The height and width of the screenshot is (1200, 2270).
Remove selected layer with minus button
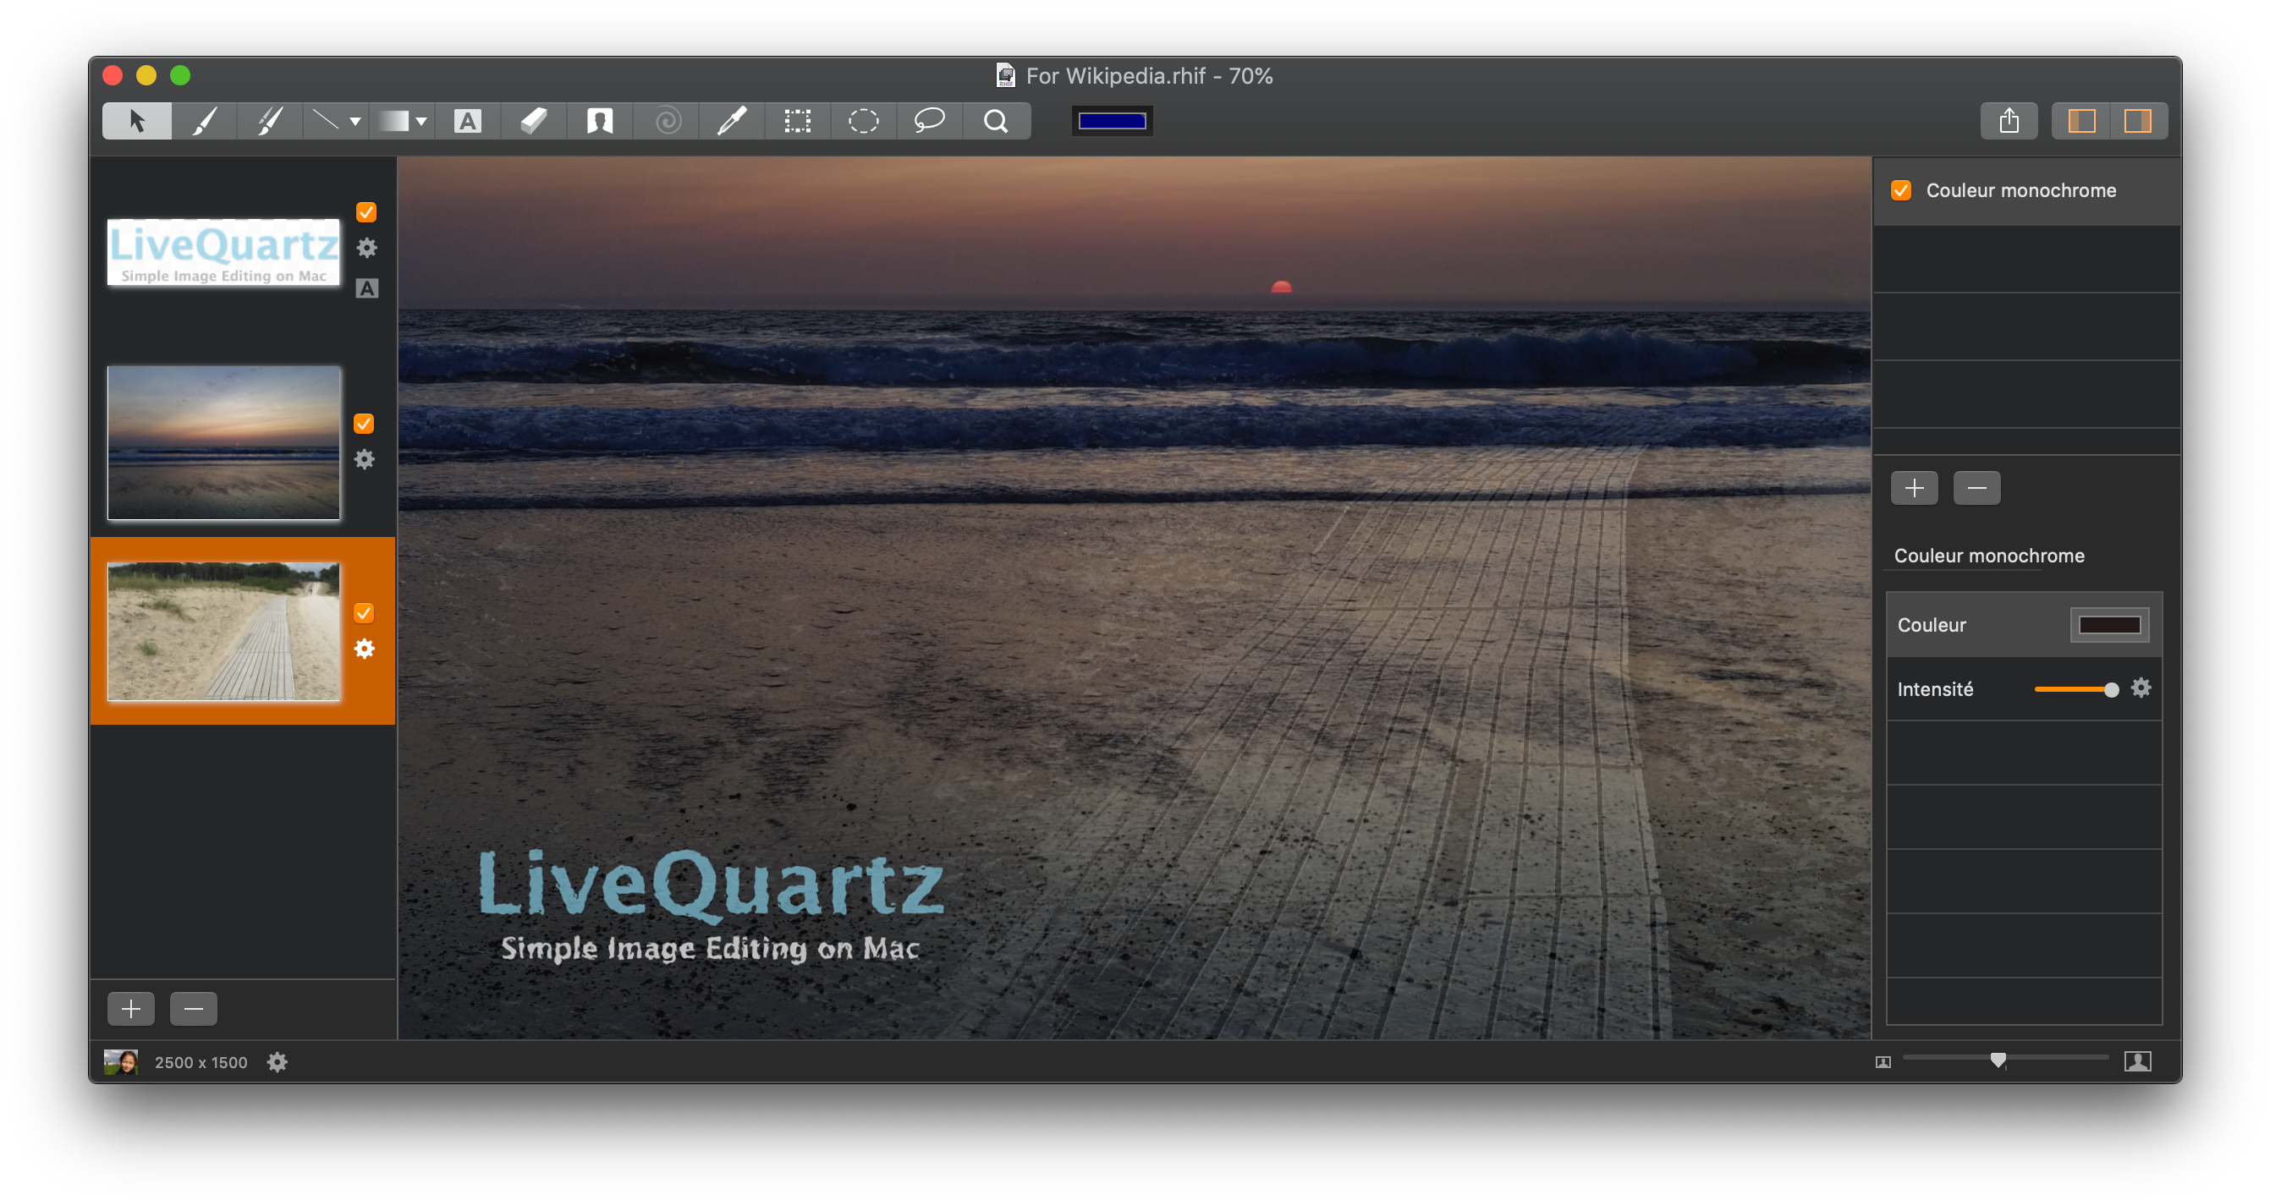pyautogui.click(x=194, y=1008)
